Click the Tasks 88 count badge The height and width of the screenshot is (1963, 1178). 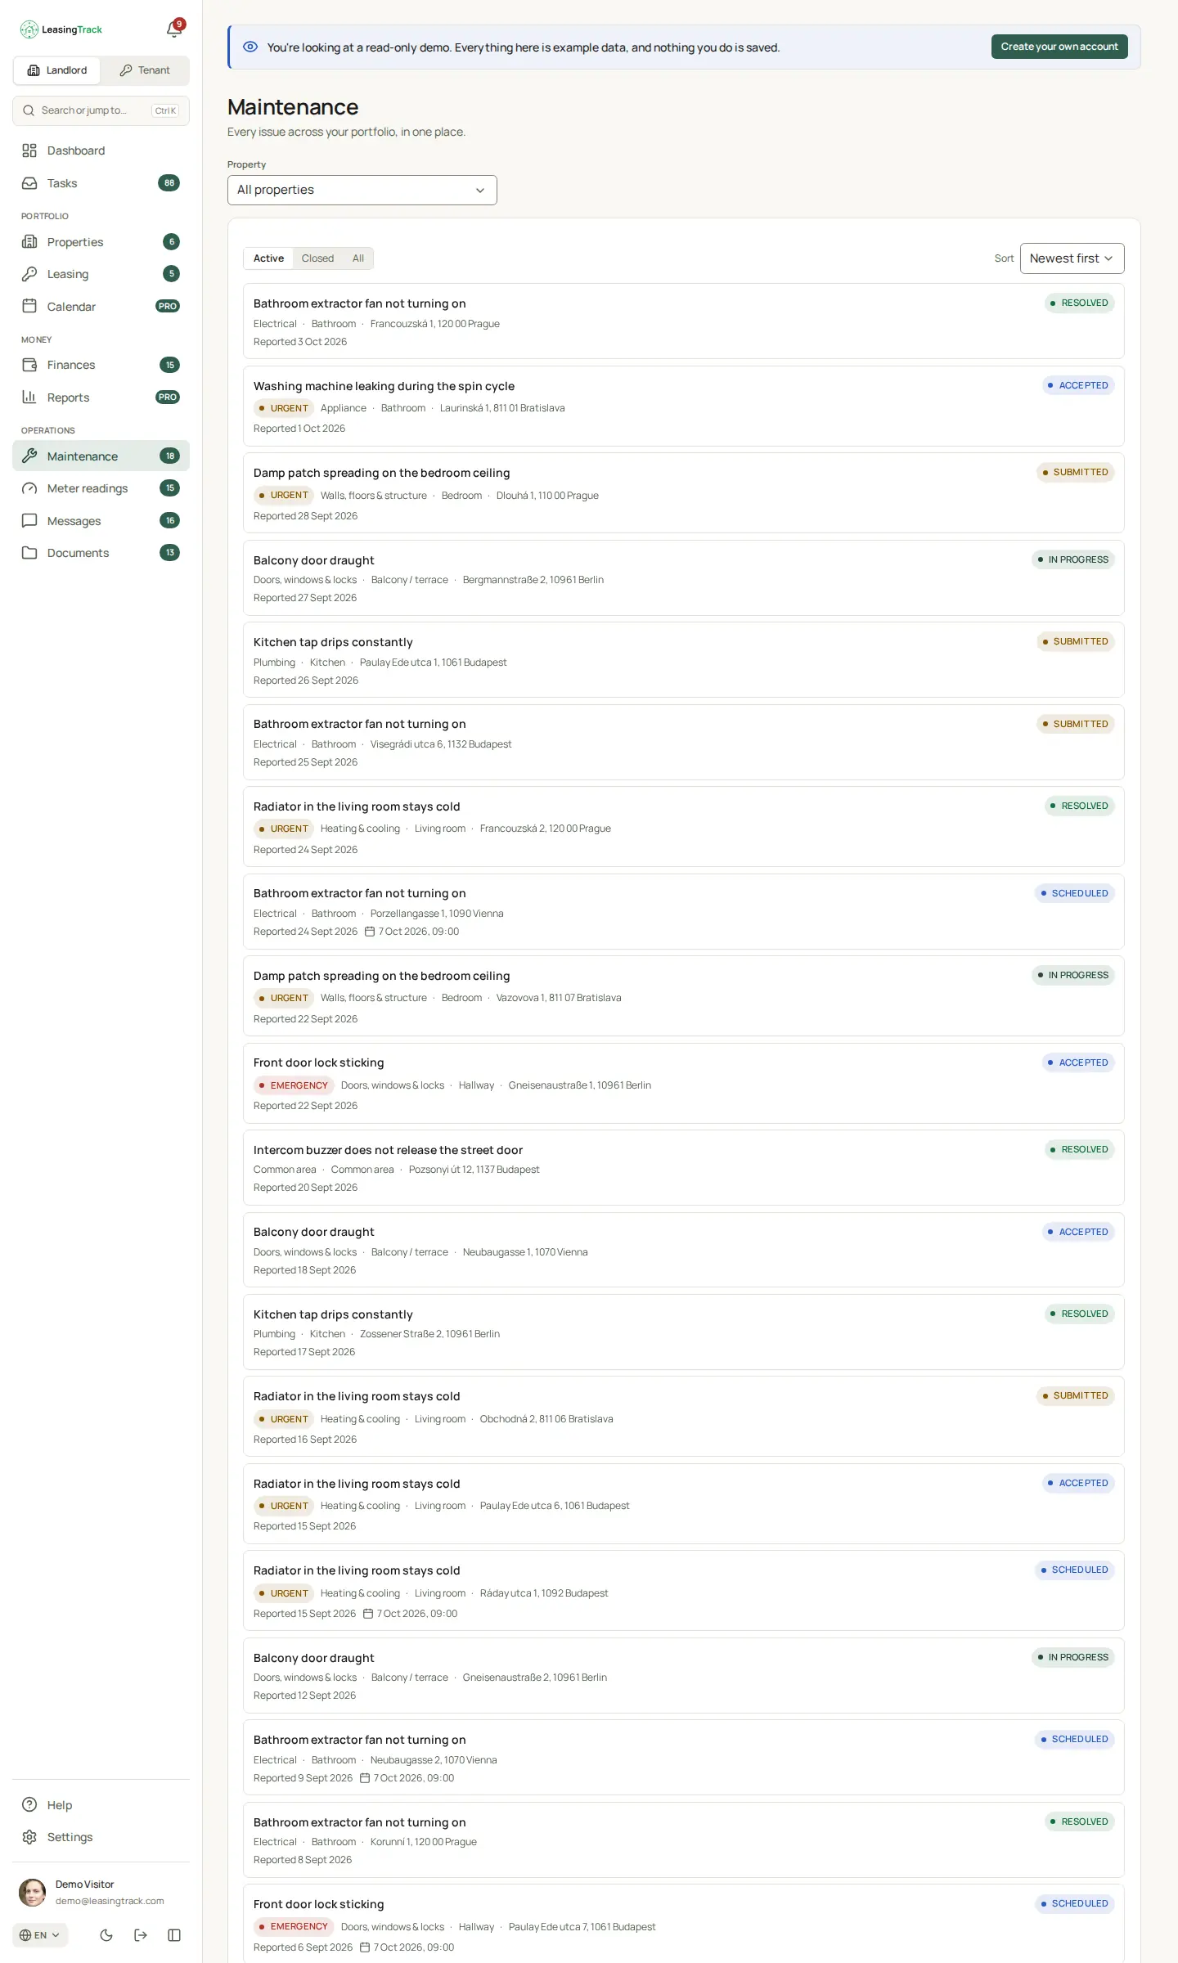(169, 183)
